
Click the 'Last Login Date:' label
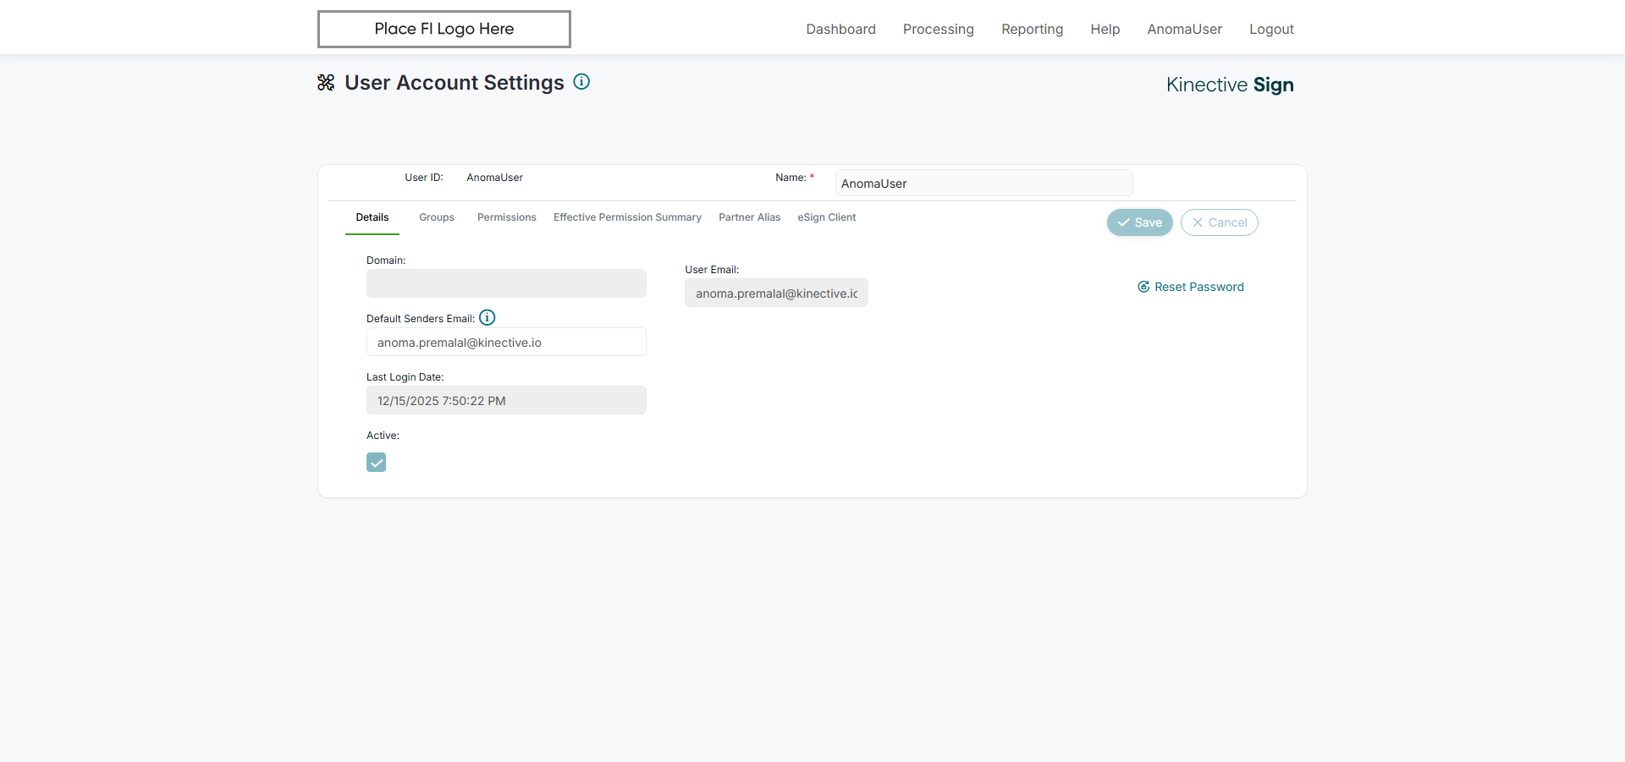tap(405, 377)
